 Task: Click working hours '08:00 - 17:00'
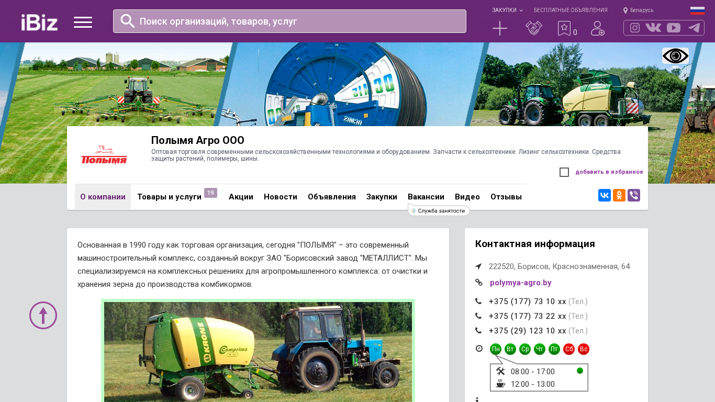(x=533, y=372)
